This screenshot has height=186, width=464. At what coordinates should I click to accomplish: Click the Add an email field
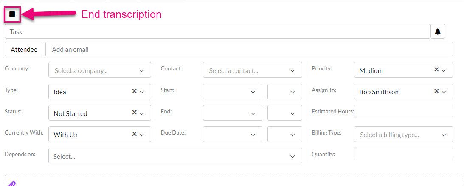(249, 49)
